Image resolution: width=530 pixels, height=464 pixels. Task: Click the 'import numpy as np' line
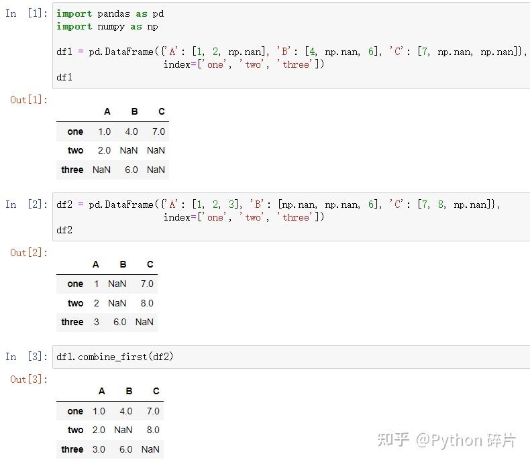point(107,26)
